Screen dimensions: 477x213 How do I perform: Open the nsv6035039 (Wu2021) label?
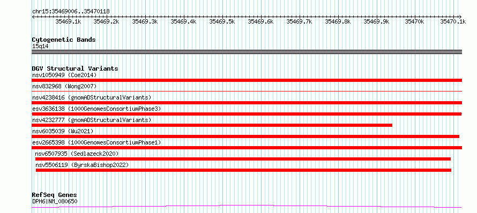pyautogui.click(x=63, y=131)
